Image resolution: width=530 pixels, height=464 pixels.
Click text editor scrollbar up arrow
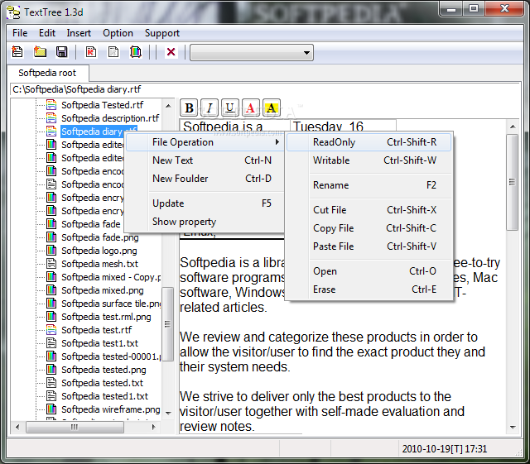tap(513, 127)
